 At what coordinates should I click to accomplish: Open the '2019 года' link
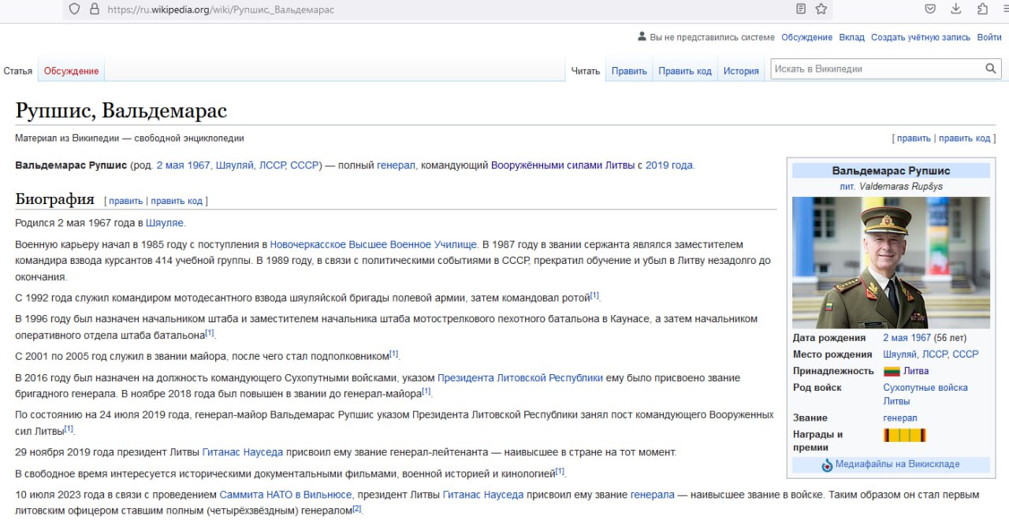click(669, 165)
